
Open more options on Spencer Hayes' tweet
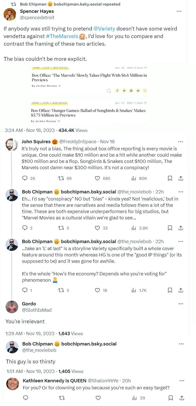(x=179, y=11)
